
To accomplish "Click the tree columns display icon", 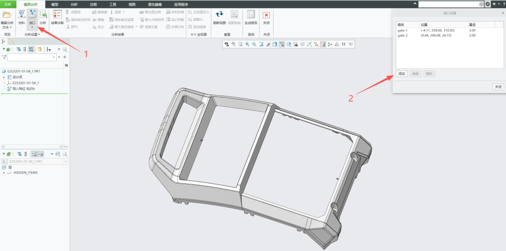I will coord(31,49).
